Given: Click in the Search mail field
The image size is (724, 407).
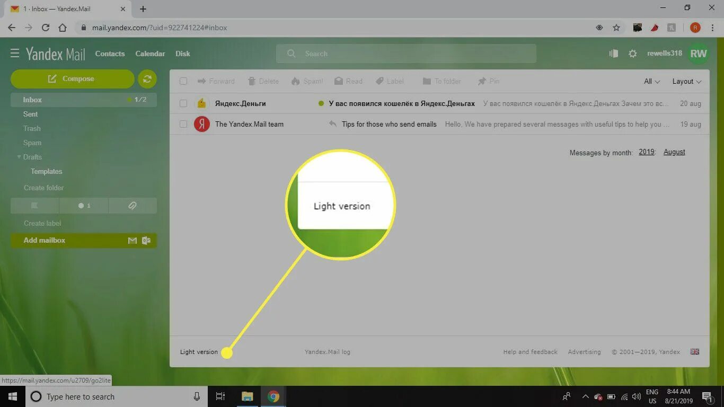Looking at the screenshot, I should click(x=406, y=54).
